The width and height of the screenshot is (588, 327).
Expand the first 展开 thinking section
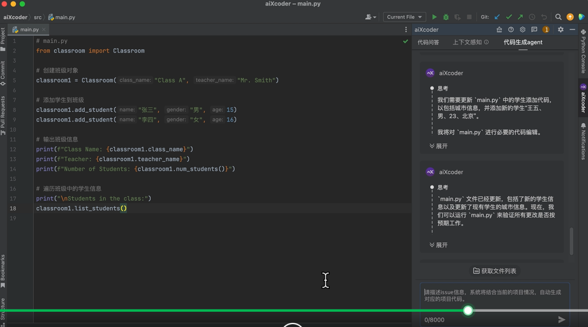tap(438, 146)
